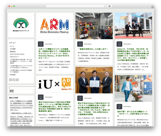
Task: Open the 免許不要 JOYカート 正規代理店 post title
Action: pyautogui.click(x=133, y=114)
